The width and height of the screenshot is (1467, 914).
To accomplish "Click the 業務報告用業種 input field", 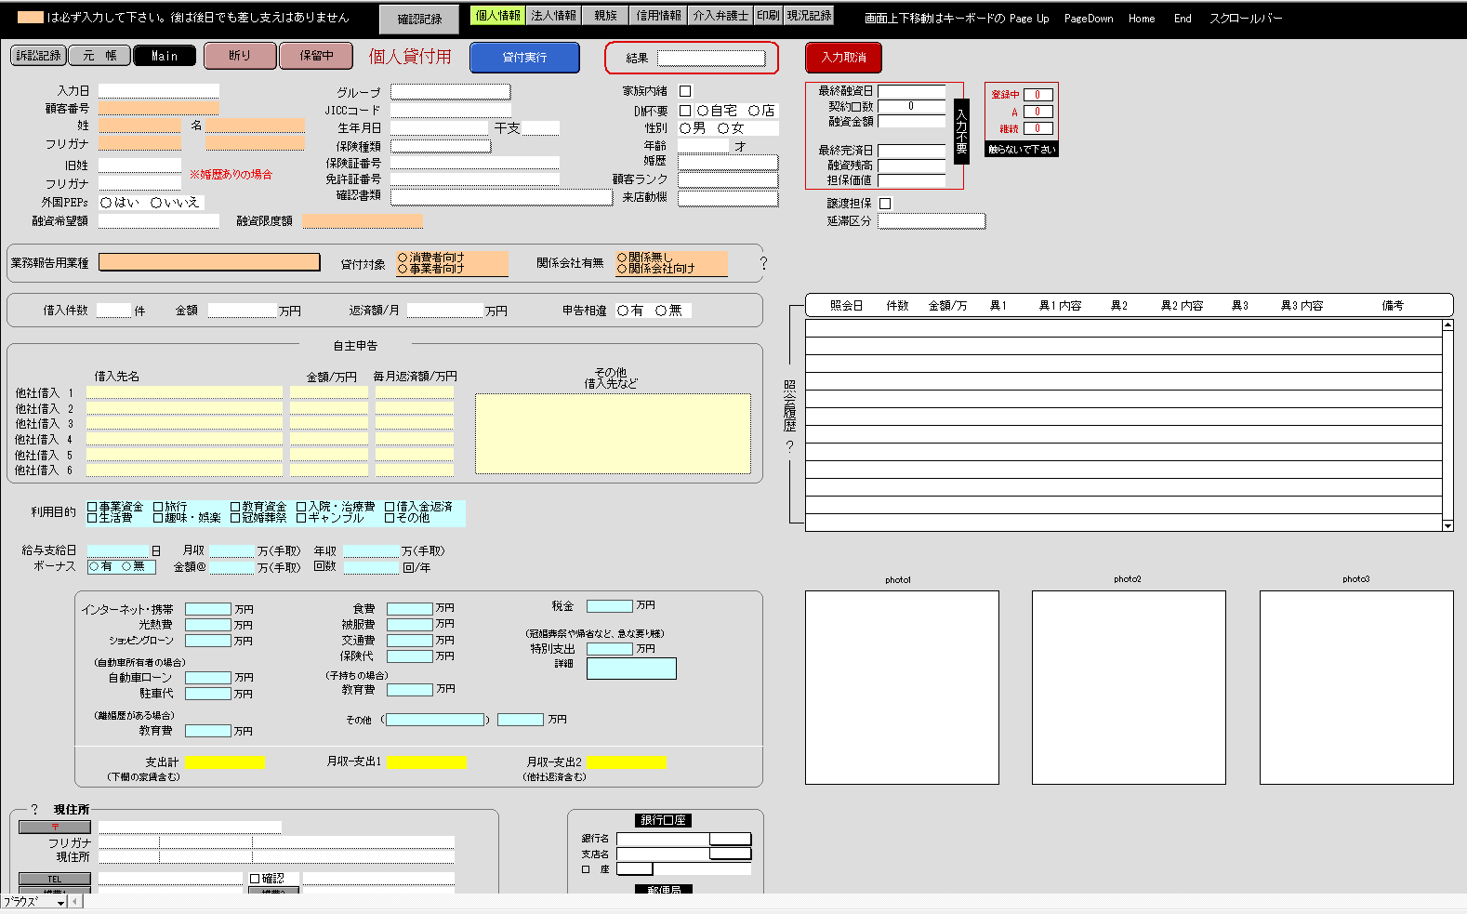I will 209,262.
